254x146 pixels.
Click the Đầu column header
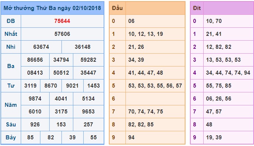[x=117, y=8]
